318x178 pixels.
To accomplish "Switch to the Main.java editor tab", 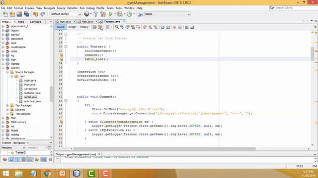I will (87, 22).
